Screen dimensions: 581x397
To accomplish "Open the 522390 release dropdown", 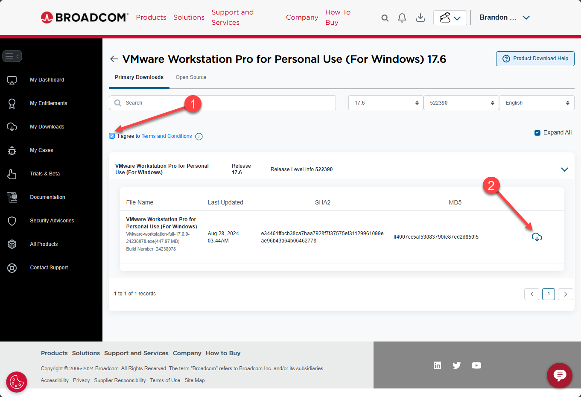I will pyautogui.click(x=461, y=103).
